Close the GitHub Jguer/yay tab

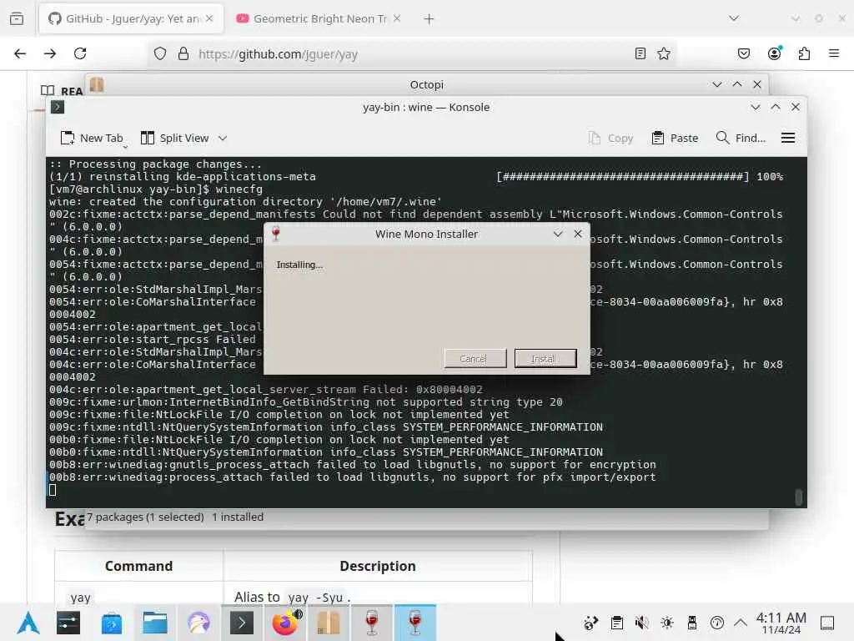coord(209,18)
